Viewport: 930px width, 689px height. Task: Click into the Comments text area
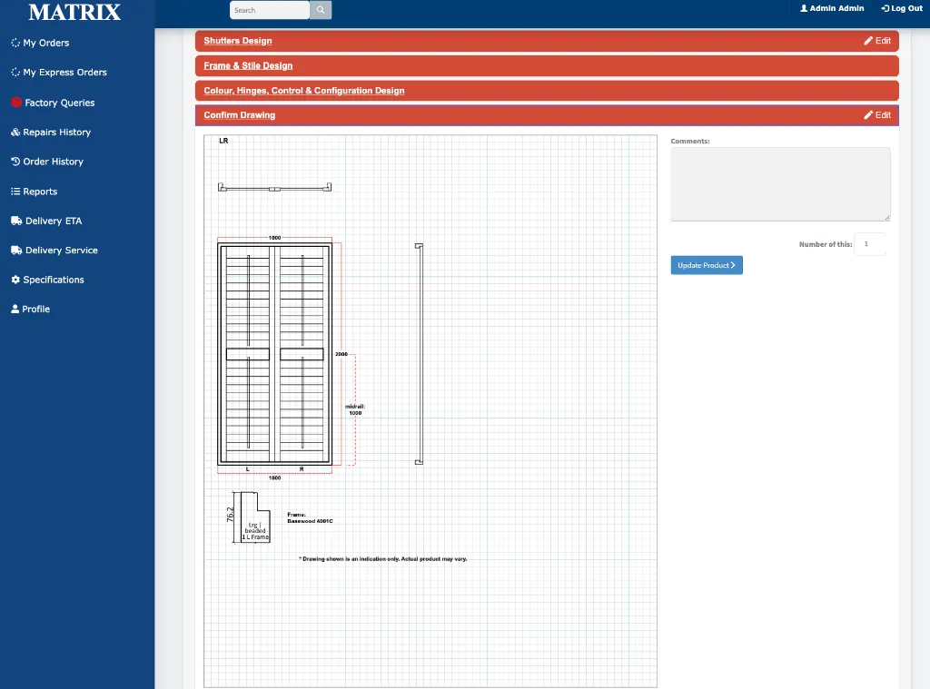click(x=780, y=184)
